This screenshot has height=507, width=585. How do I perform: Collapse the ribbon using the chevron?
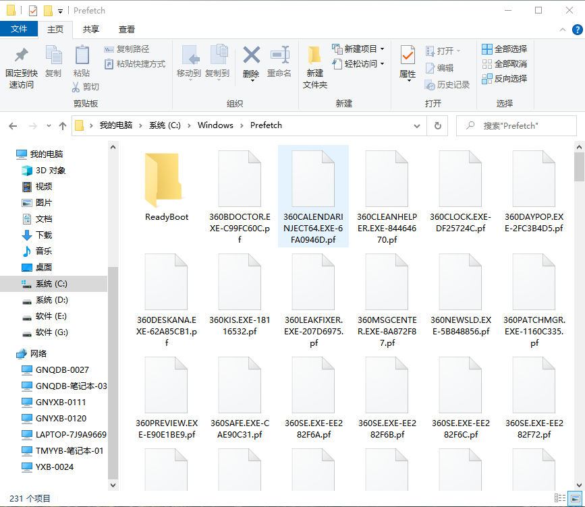pos(563,30)
